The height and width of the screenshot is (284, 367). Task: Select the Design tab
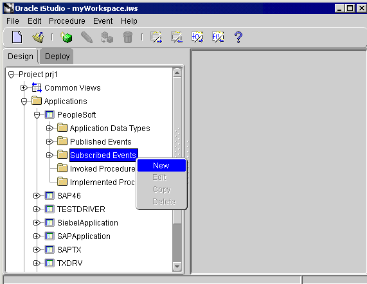pyautogui.click(x=21, y=57)
